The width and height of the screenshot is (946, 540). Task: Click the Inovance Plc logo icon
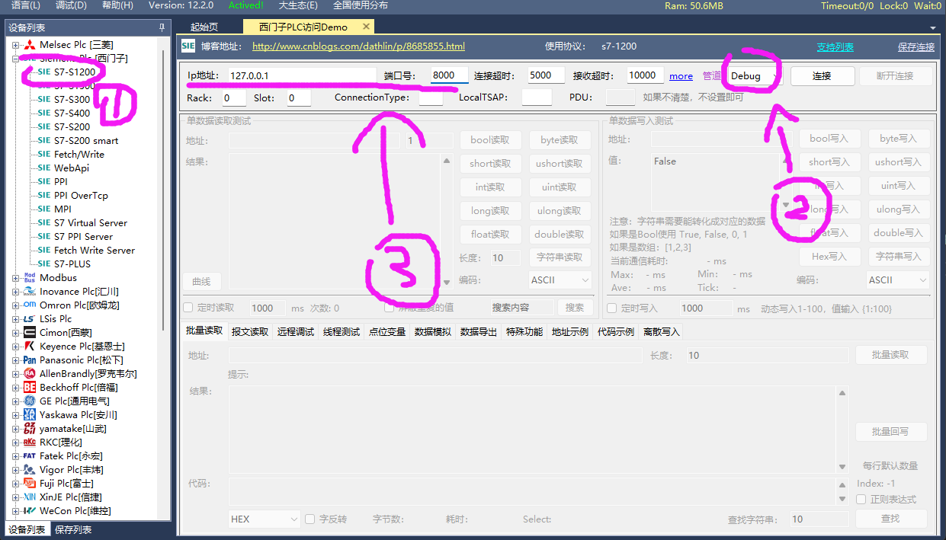click(30, 291)
